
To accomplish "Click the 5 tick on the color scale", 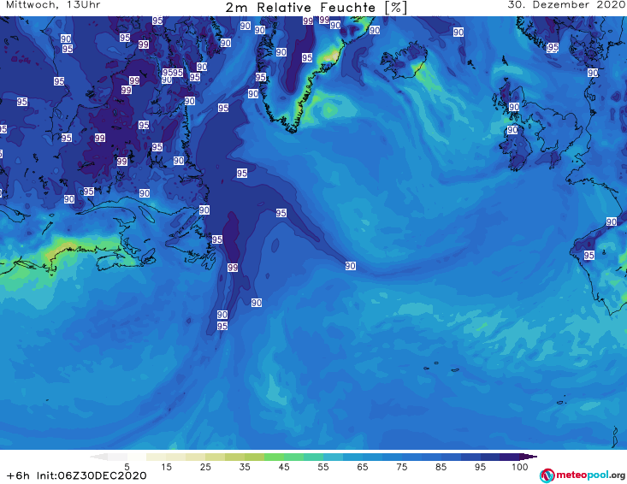I will [127, 467].
